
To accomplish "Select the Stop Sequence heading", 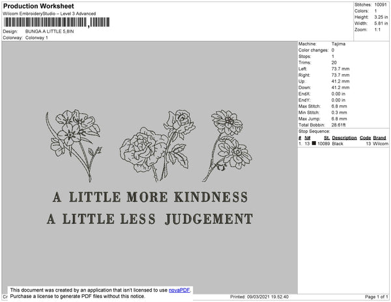I will 314,131.
